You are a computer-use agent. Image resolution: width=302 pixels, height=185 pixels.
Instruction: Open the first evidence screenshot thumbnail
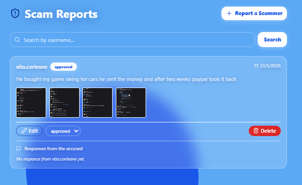point(31,103)
